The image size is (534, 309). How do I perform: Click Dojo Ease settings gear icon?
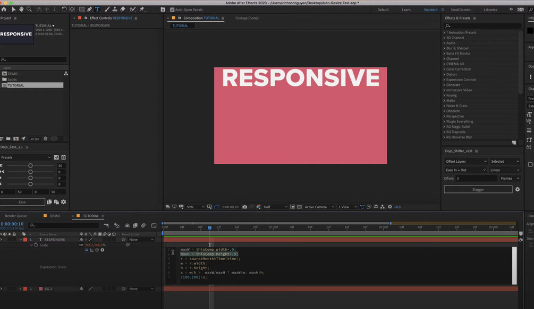click(x=63, y=202)
